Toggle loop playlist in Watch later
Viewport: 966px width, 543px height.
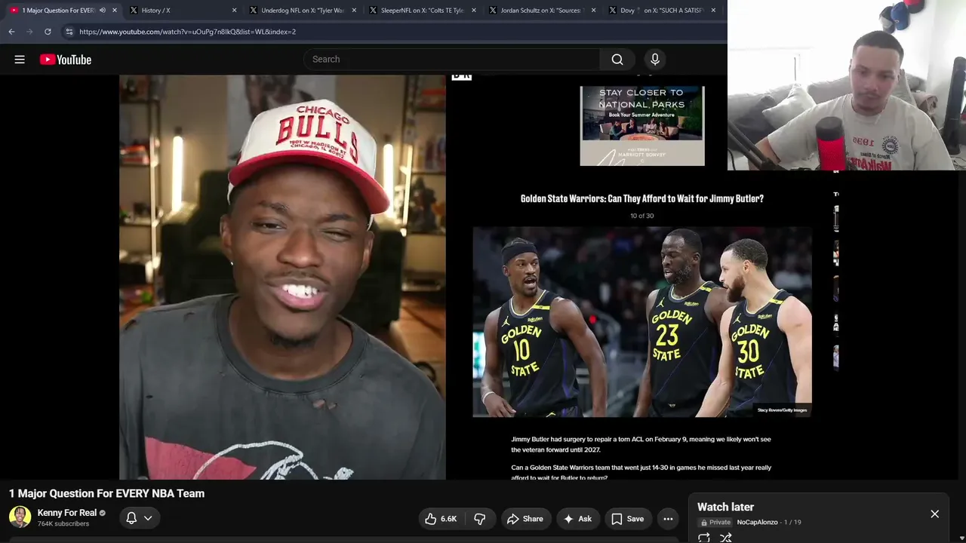coord(704,538)
